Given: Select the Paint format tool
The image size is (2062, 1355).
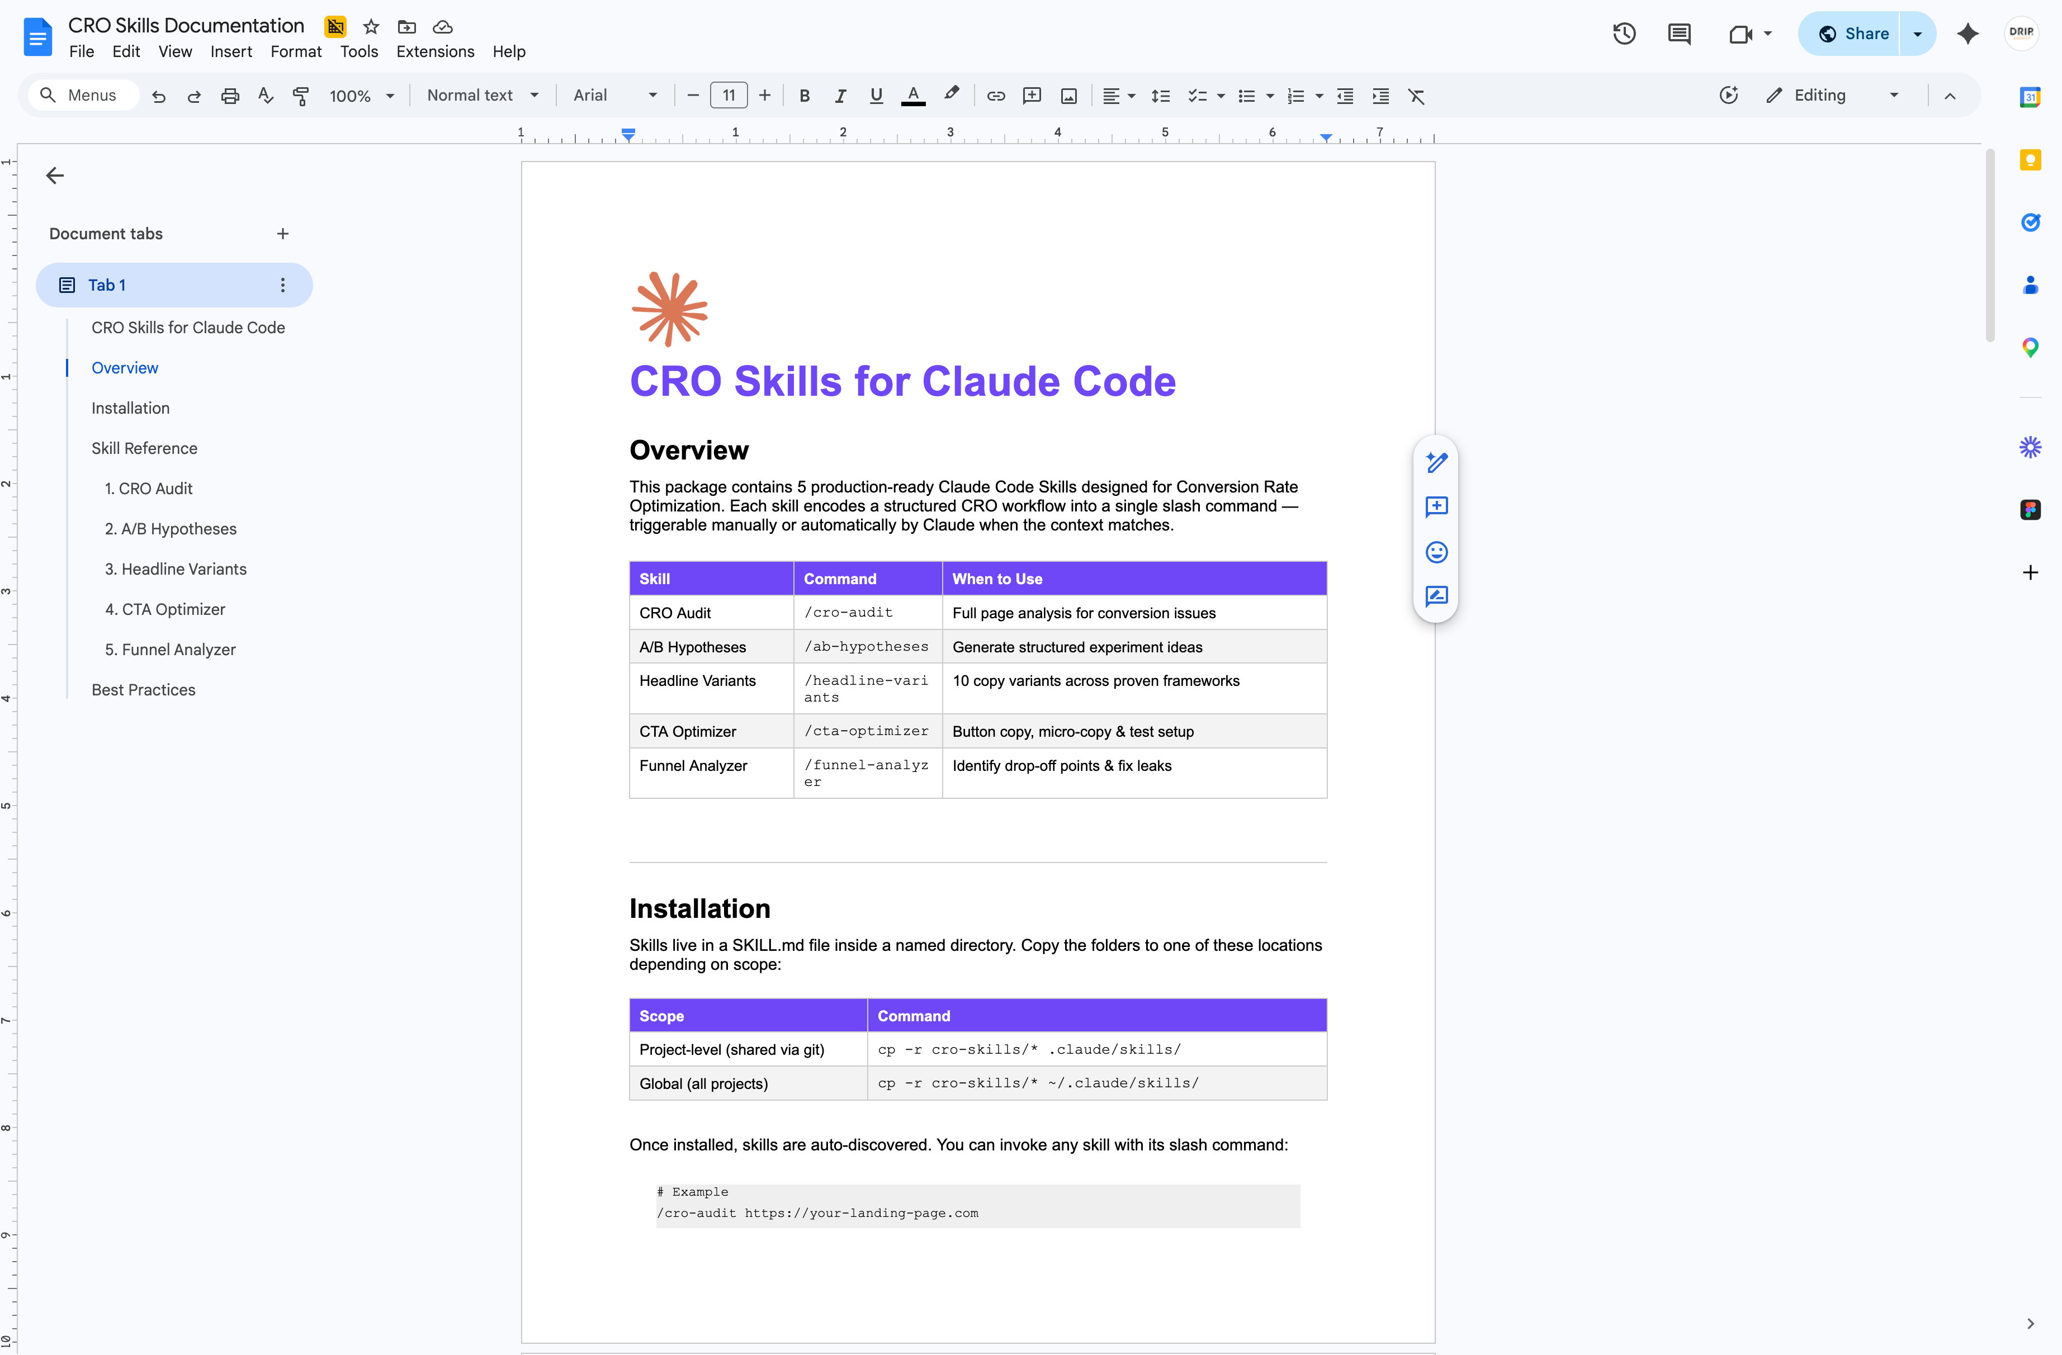Looking at the screenshot, I should 301,96.
